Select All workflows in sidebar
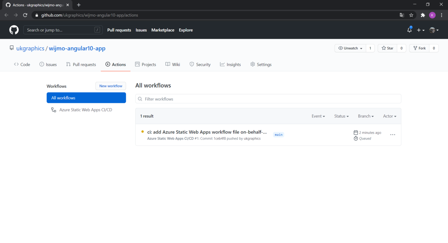This screenshot has width=448, height=243. 86,98
